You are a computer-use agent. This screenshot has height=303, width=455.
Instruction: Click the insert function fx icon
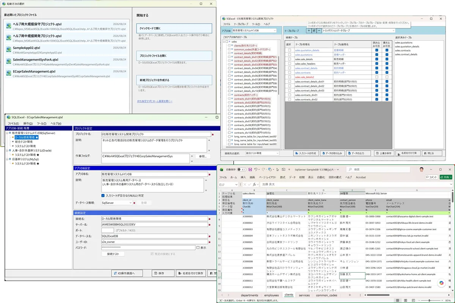[x=255, y=184]
